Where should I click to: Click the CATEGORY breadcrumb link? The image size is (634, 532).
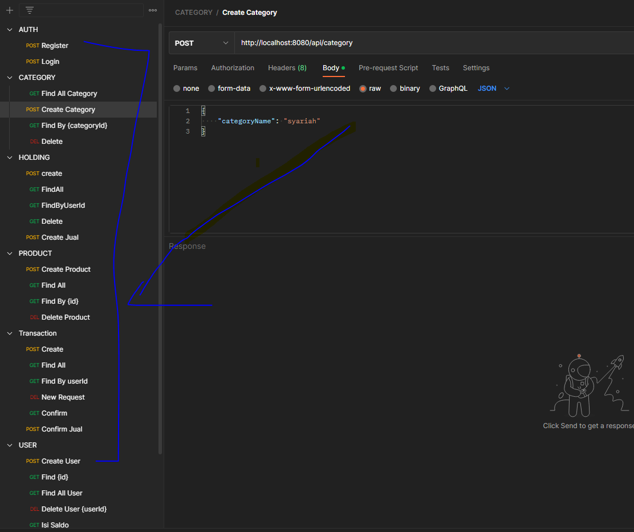click(194, 13)
